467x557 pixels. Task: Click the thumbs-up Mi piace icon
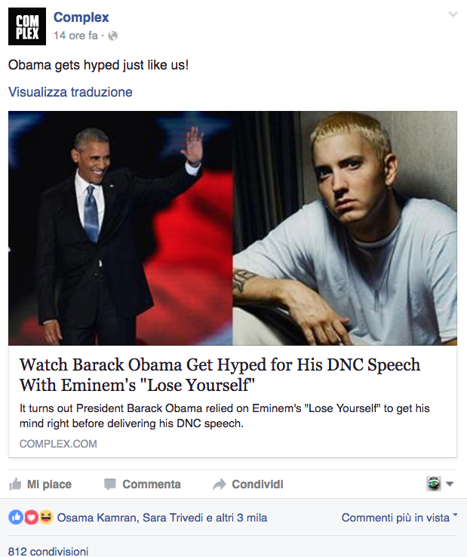pyautogui.click(x=15, y=485)
